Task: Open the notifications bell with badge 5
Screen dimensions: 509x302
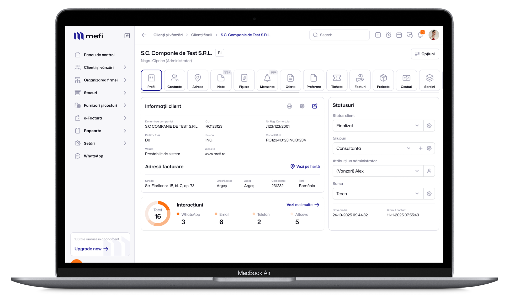Action: click(x=420, y=35)
